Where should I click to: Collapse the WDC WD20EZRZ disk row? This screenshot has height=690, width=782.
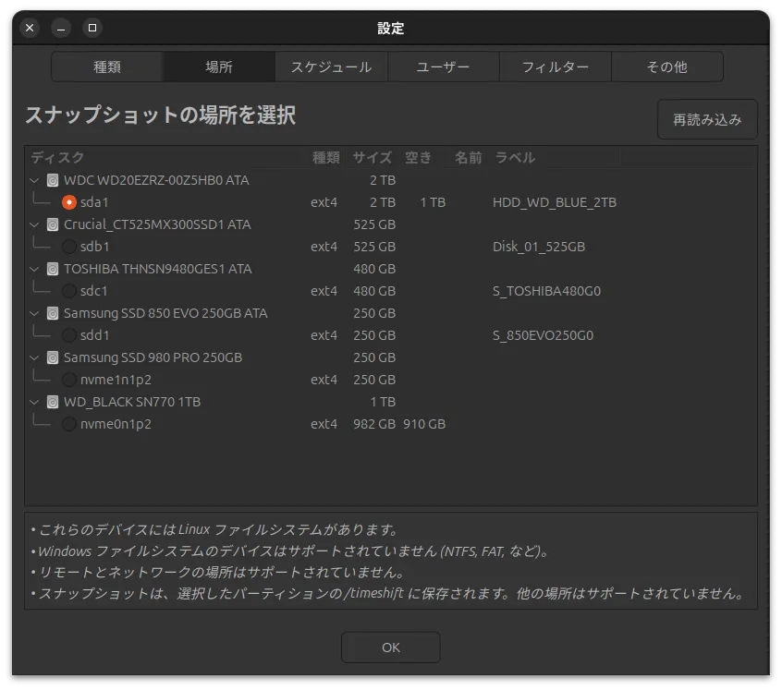pos(34,180)
